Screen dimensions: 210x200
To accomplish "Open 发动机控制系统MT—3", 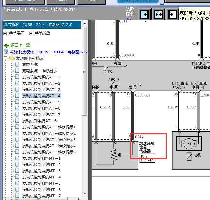I will click(x=41, y=171).
